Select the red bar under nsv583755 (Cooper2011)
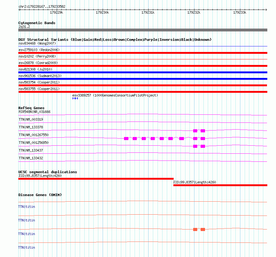The height and width of the screenshot is (257, 276). point(143,92)
